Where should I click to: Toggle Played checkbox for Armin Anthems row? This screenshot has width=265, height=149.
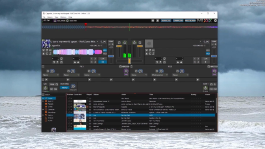coord(87,104)
